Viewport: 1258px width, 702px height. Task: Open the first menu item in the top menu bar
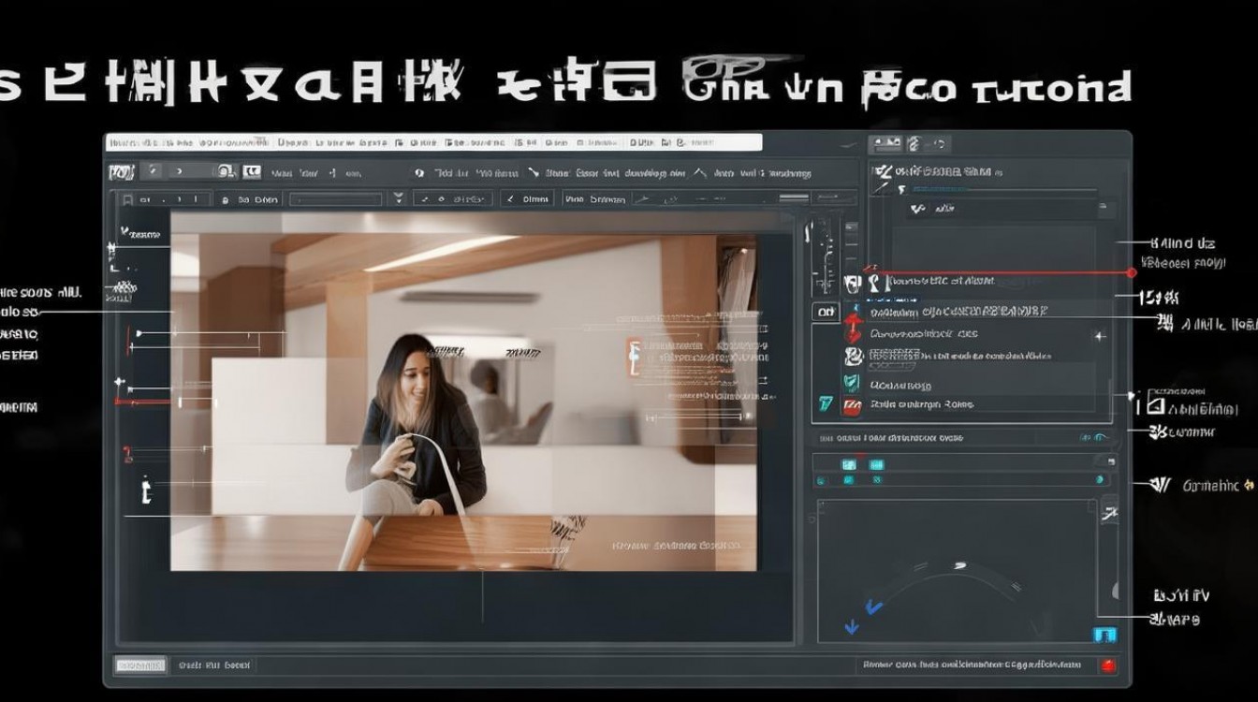(122, 142)
